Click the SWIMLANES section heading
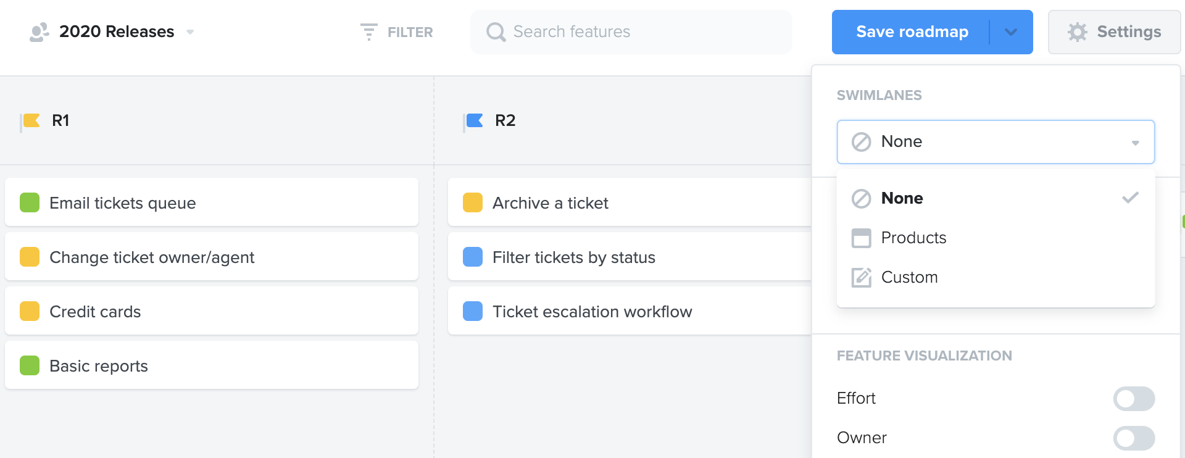The image size is (1185, 458). click(879, 95)
